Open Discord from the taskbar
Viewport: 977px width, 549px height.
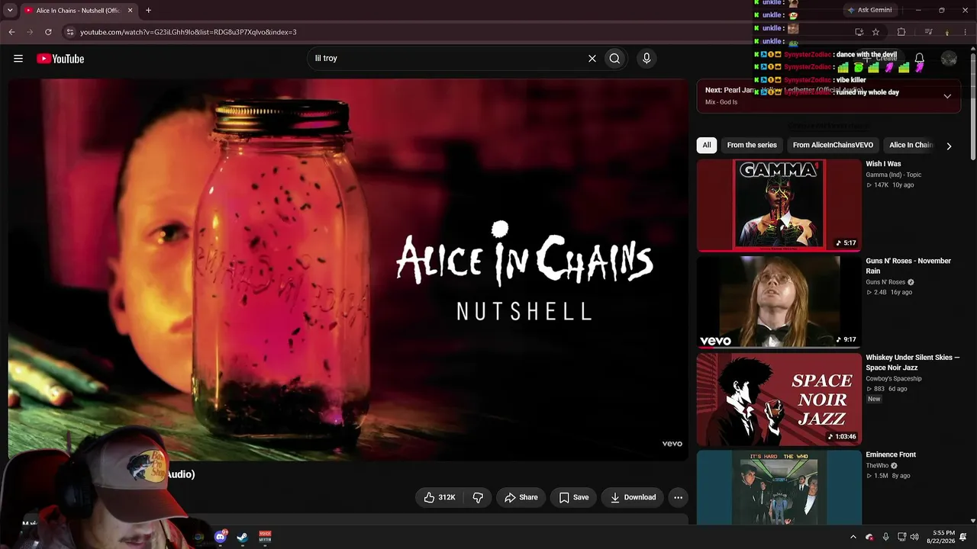click(221, 537)
